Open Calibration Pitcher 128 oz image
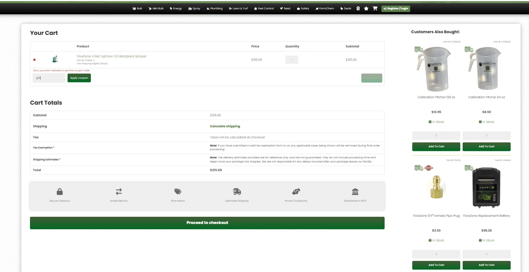This screenshot has height=272, width=529. click(436, 69)
